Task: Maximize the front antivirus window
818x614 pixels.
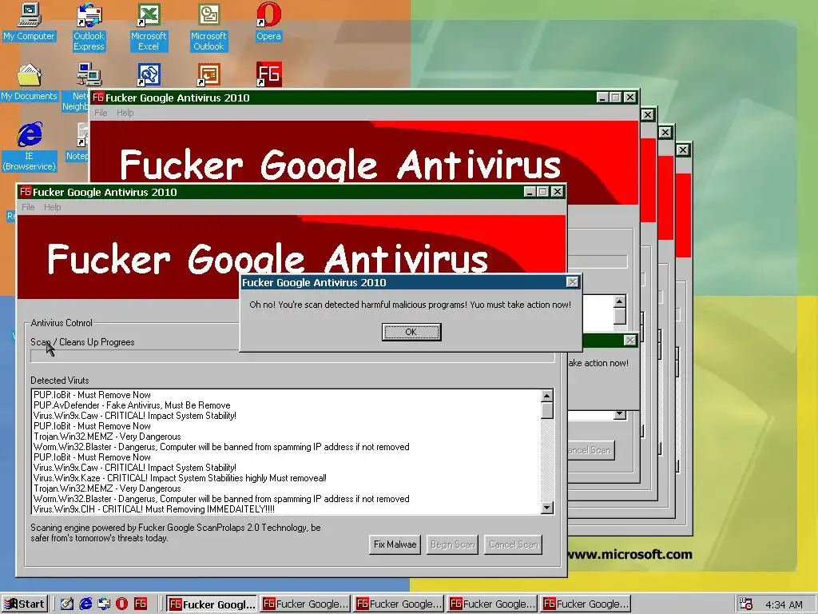Action: (x=542, y=192)
